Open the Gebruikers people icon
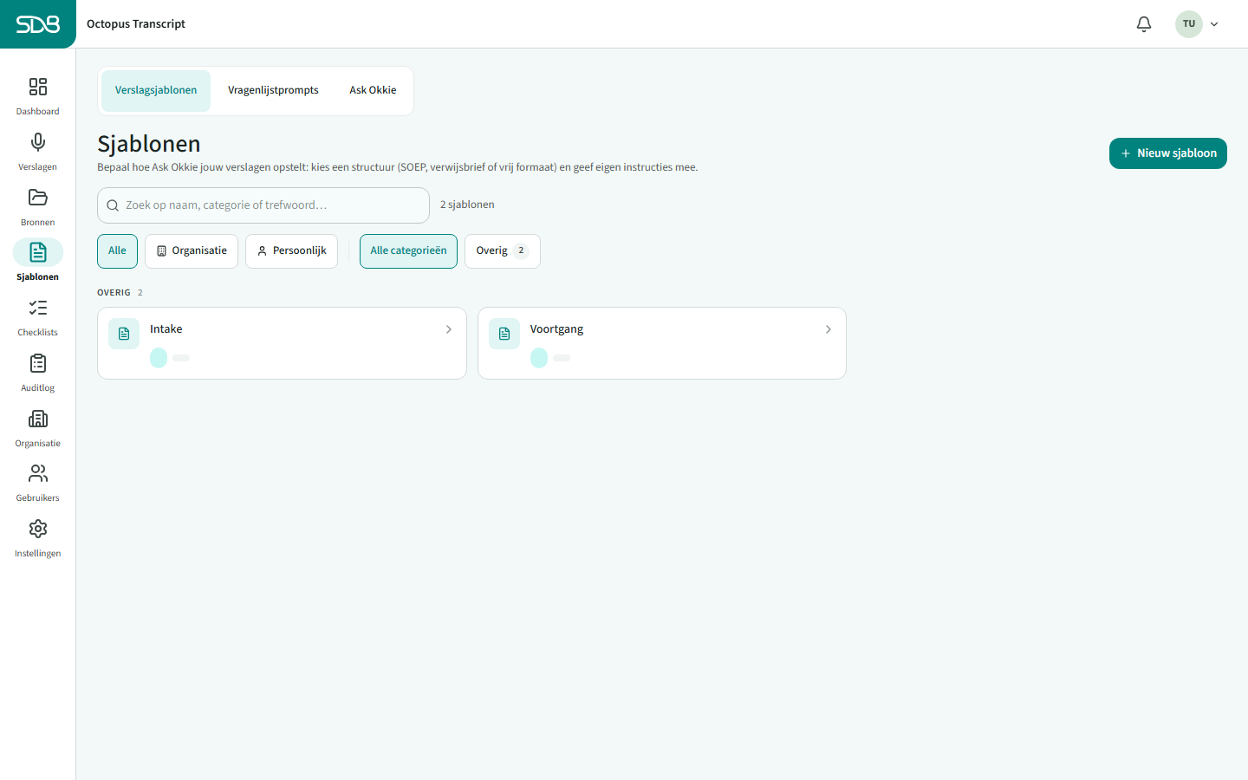This screenshot has width=1248, height=780. click(38, 473)
